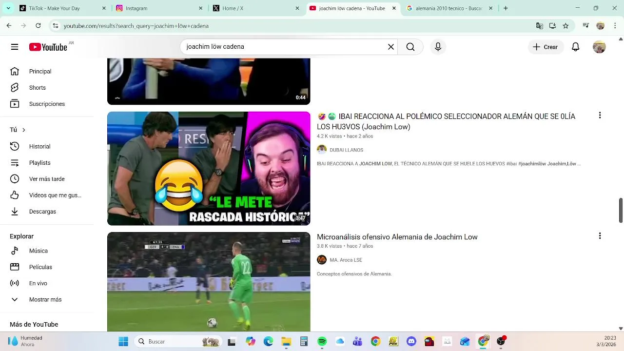The height and width of the screenshot is (351, 624).
Task: Click the Chrome translate page icon
Action: (x=539, y=26)
